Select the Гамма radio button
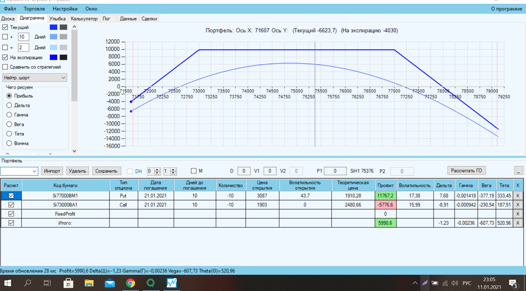 pyautogui.click(x=9, y=115)
